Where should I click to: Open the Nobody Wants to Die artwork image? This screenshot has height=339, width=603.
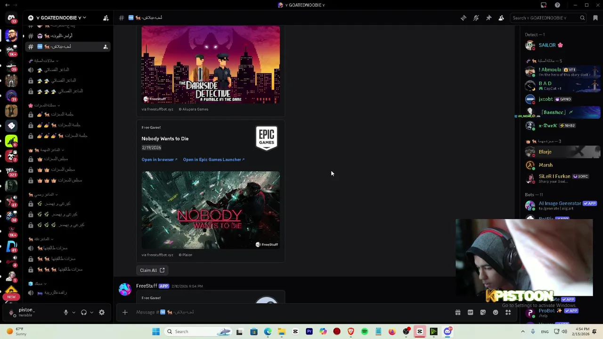[x=211, y=210]
